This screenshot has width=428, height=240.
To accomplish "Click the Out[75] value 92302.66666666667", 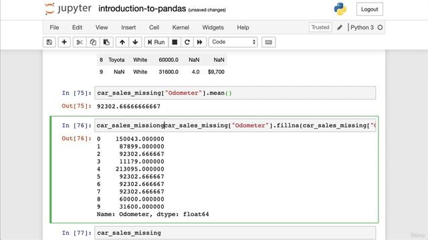I will tap(128, 107).
